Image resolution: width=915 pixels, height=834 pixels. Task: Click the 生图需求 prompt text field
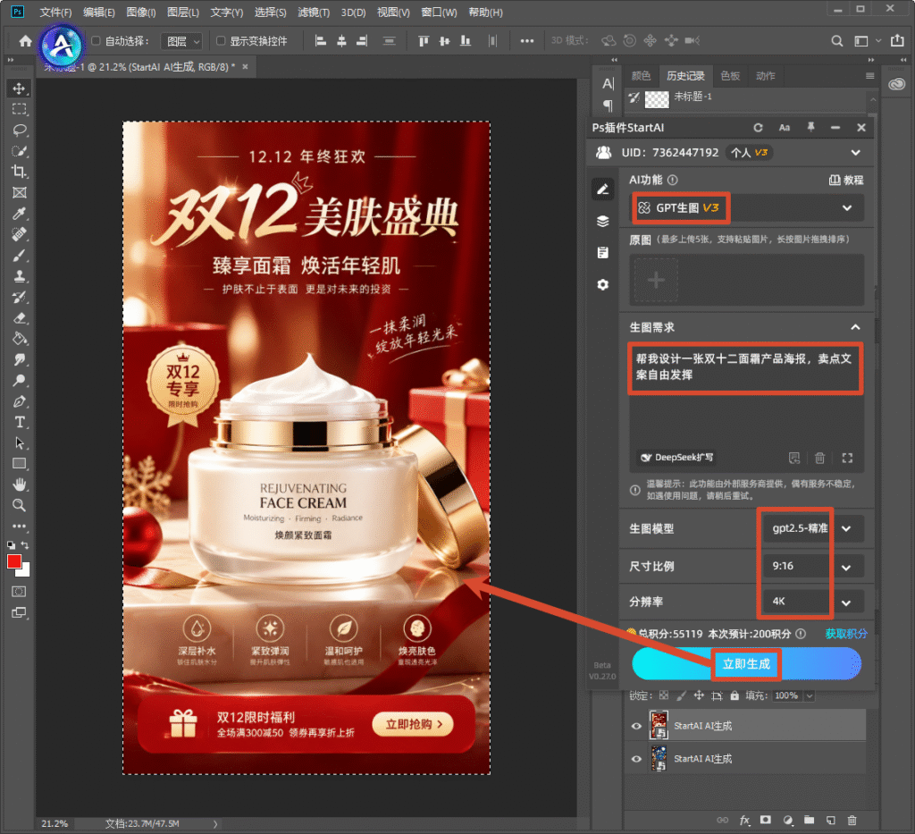point(746,403)
